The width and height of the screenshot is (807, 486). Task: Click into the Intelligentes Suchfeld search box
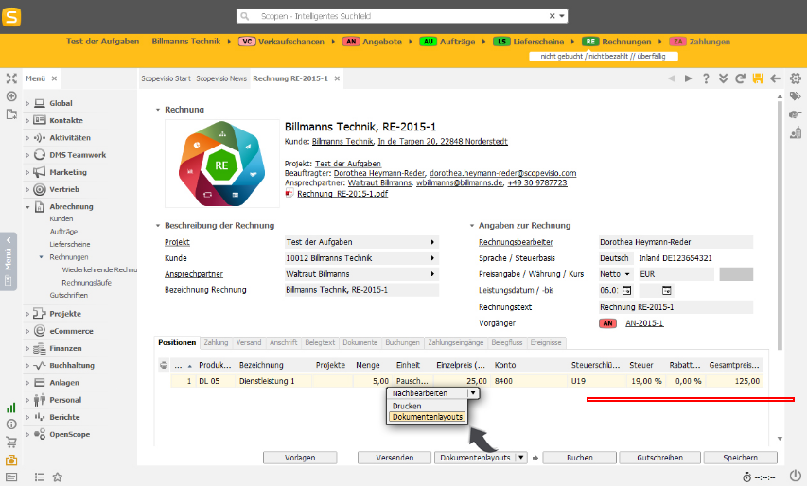click(x=401, y=16)
